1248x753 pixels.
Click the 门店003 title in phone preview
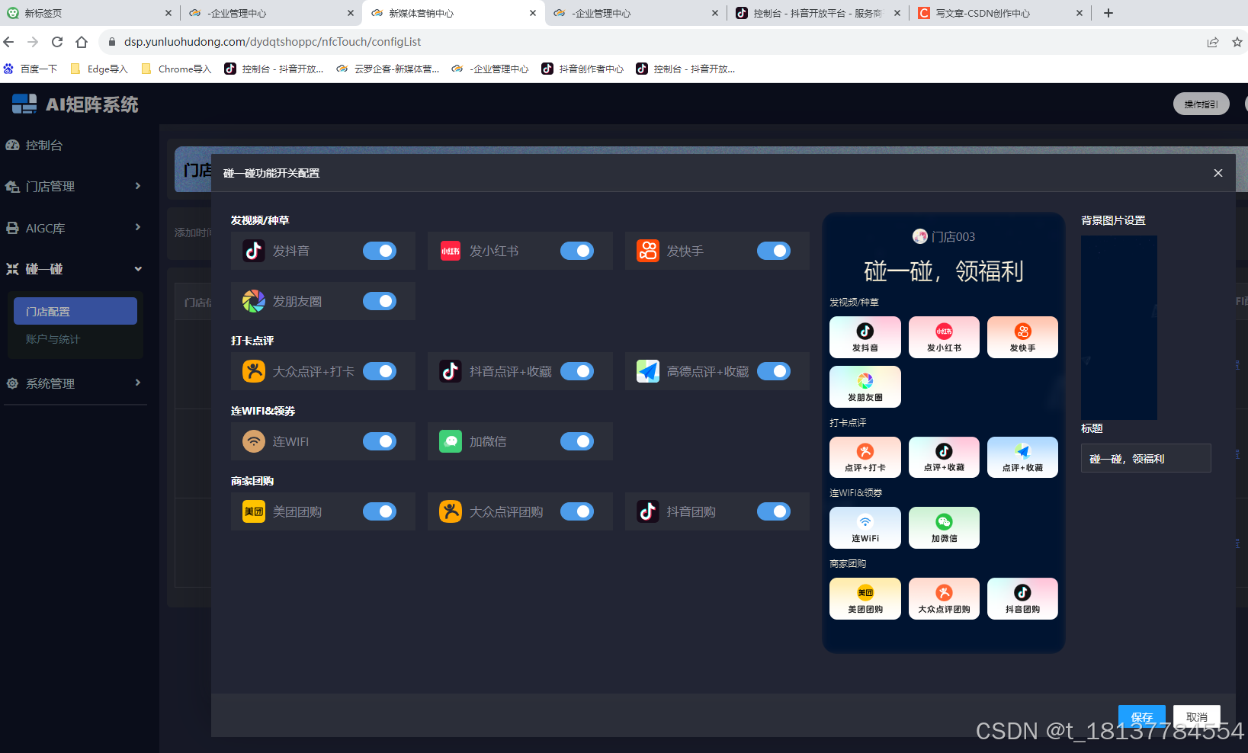coord(953,237)
